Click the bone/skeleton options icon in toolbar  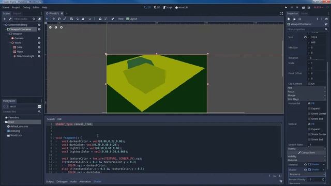(113, 19)
